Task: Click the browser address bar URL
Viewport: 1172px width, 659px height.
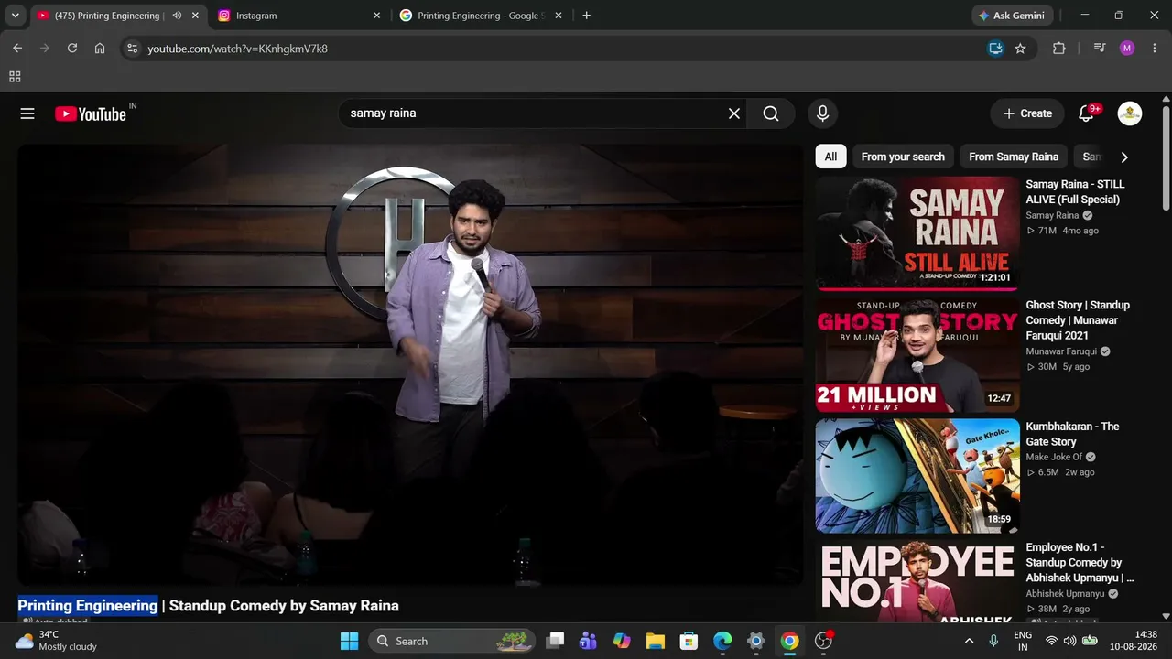Action: (237, 49)
